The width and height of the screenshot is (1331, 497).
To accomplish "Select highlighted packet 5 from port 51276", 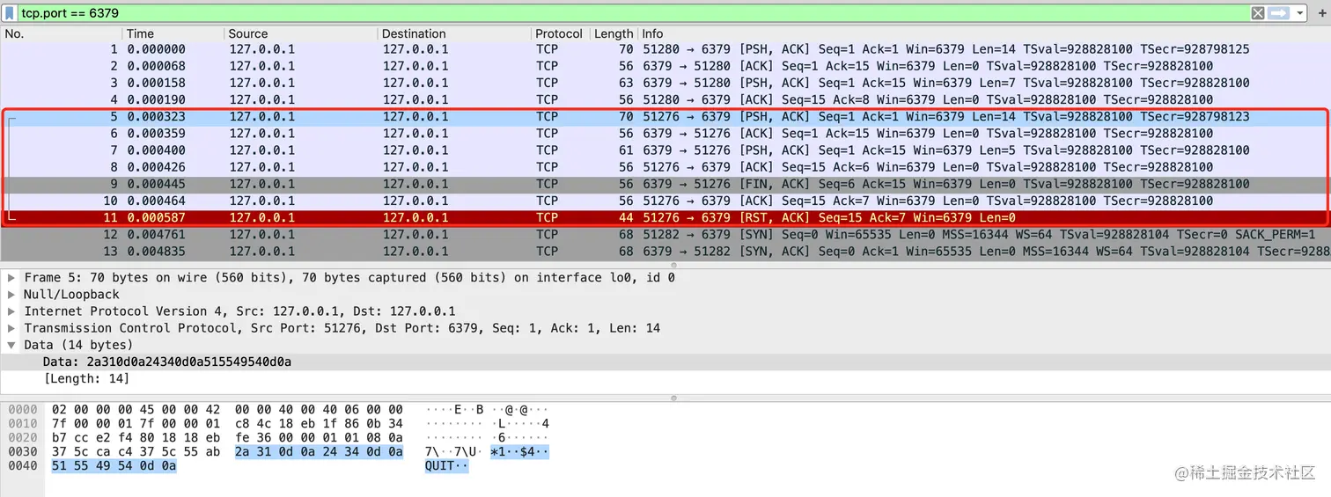I will 665,116.
